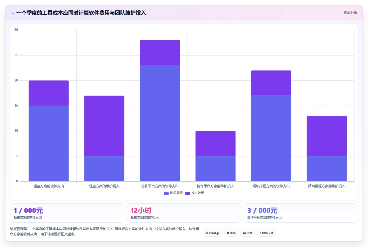Click the purple segment of 轻量方案的维护投入 bar
This screenshot has height=247, width=368.
pyautogui.click(x=104, y=126)
